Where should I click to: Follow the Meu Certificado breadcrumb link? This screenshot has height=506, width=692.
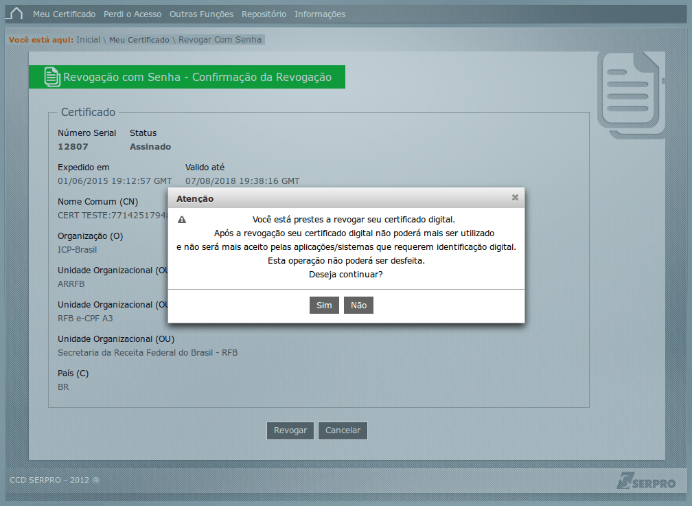point(139,40)
